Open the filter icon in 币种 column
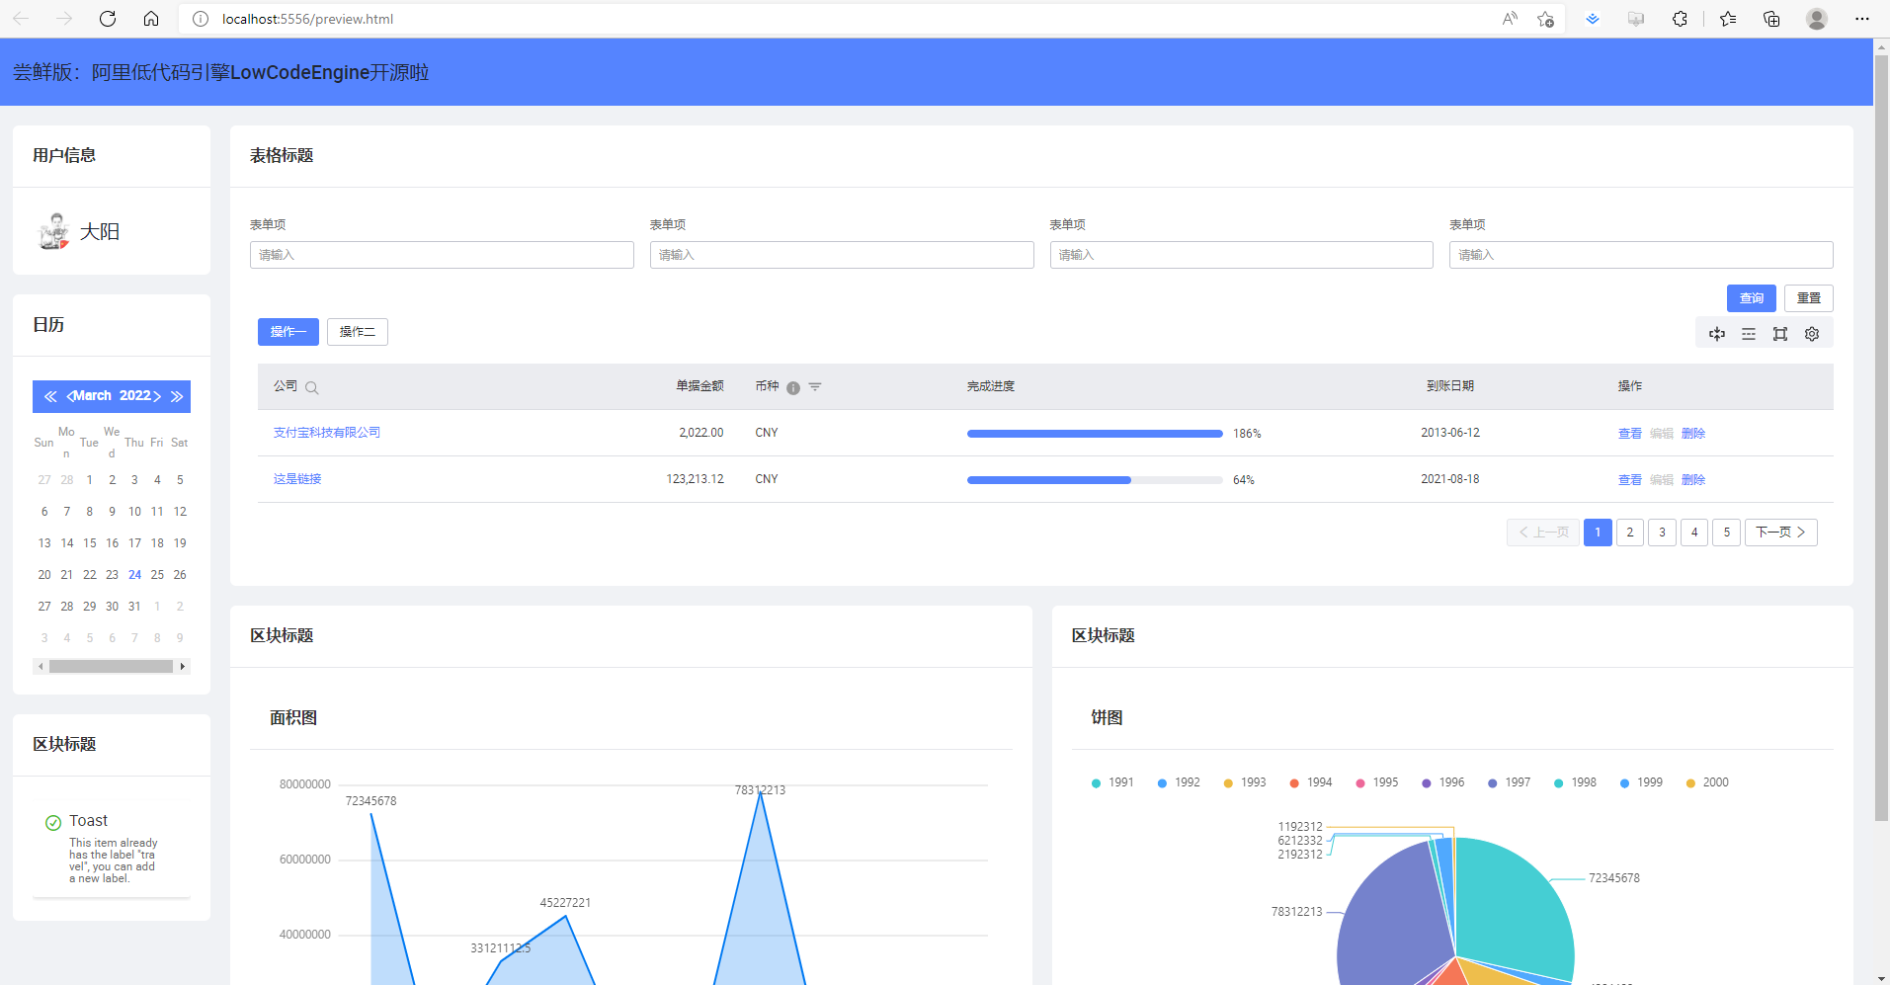Screen dimensions: 1890x985 (x=815, y=387)
